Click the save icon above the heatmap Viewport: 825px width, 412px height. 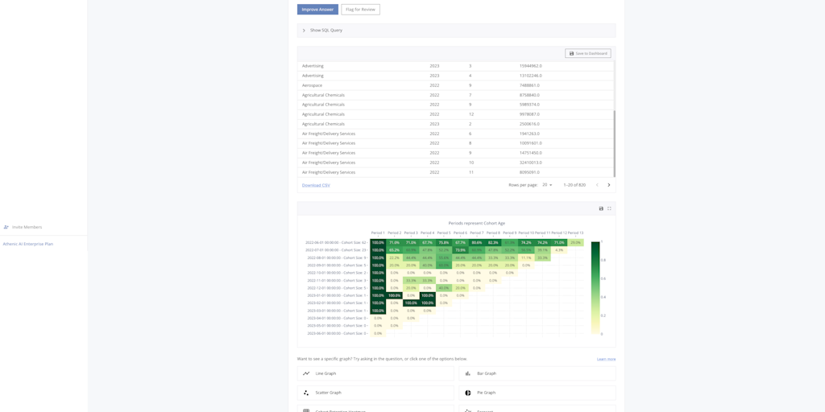click(x=601, y=208)
